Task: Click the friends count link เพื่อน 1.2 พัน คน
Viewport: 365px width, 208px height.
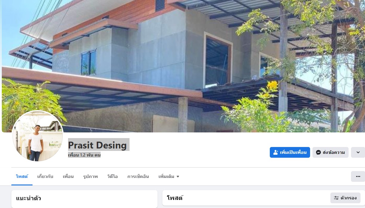Action: coord(84,155)
